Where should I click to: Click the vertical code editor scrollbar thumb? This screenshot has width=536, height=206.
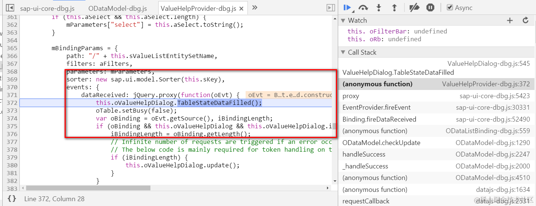point(335,126)
